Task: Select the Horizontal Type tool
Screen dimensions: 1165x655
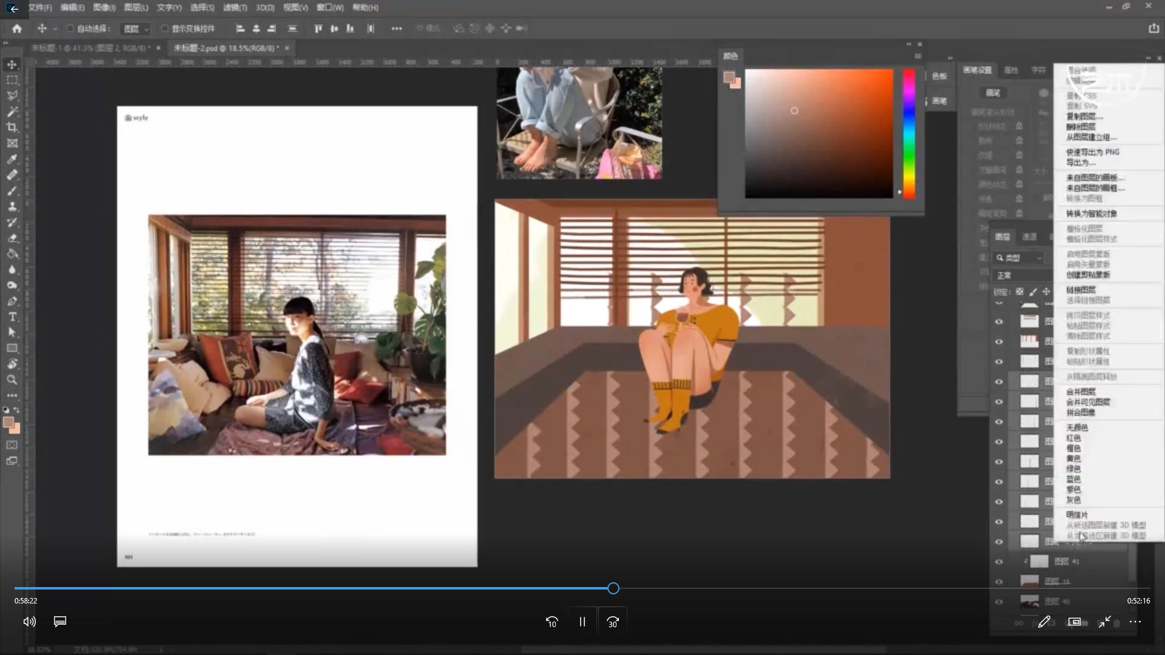Action: tap(12, 317)
